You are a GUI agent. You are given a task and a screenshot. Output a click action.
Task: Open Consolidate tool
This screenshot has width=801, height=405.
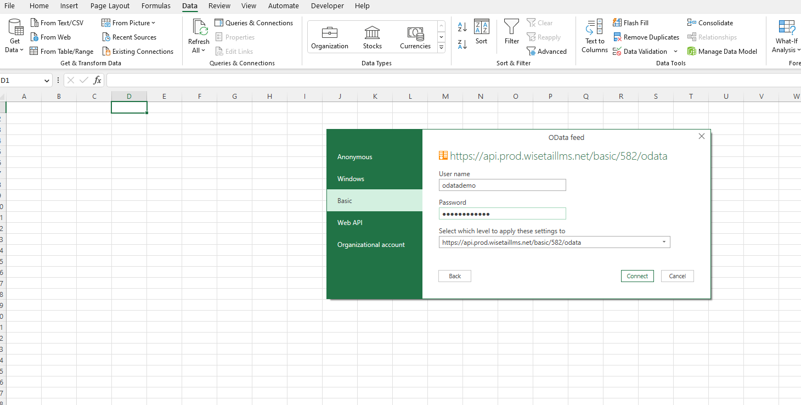point(710,23)
